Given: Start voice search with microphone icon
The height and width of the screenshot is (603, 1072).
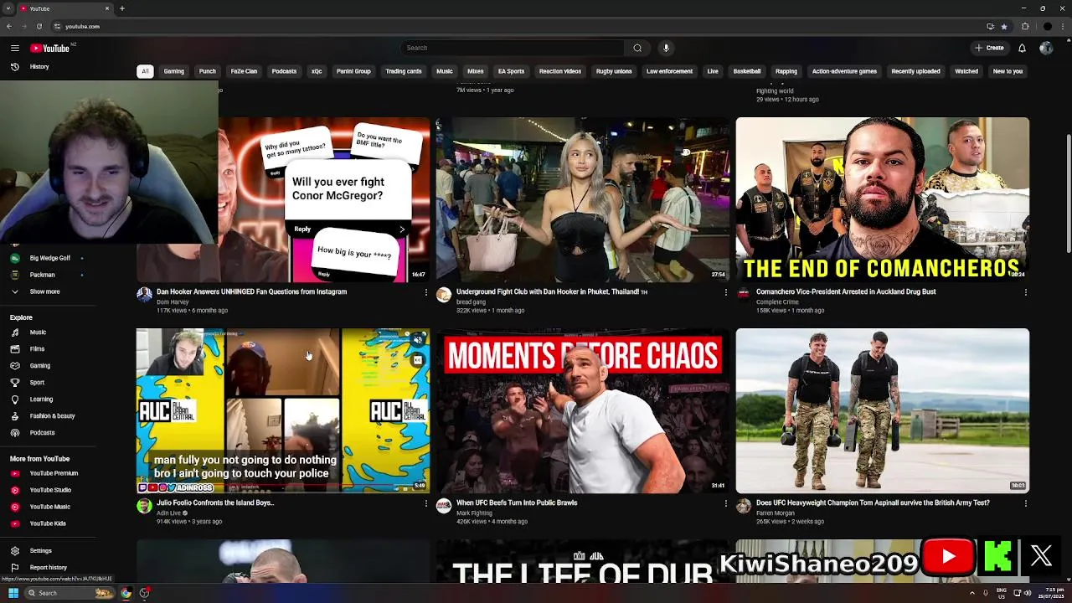Looking at the screenshot, I should pos(666,48).
